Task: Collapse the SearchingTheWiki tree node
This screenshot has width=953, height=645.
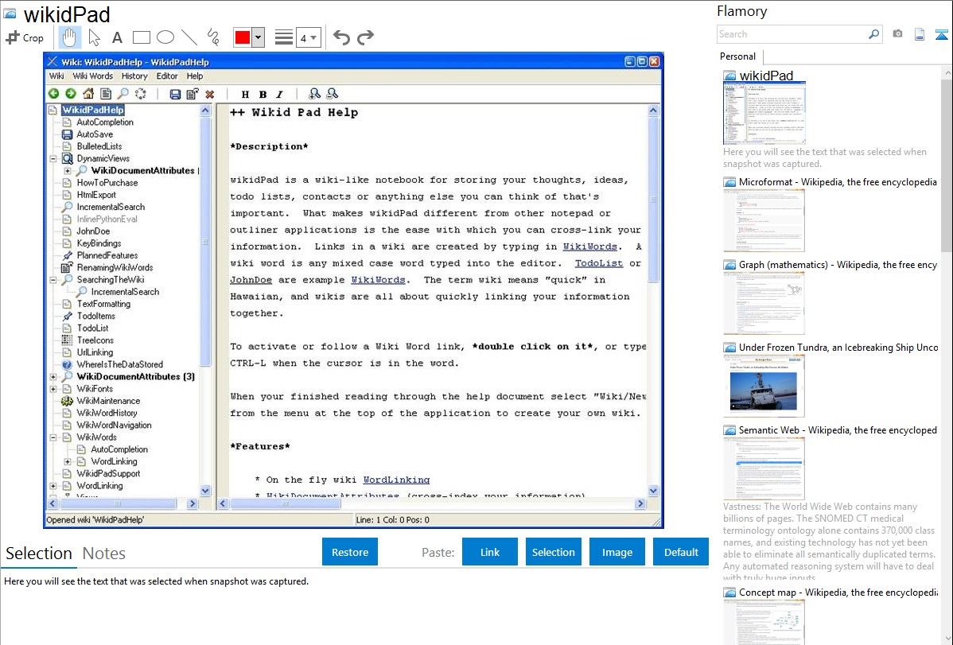Action: click(x=53, y=280)
